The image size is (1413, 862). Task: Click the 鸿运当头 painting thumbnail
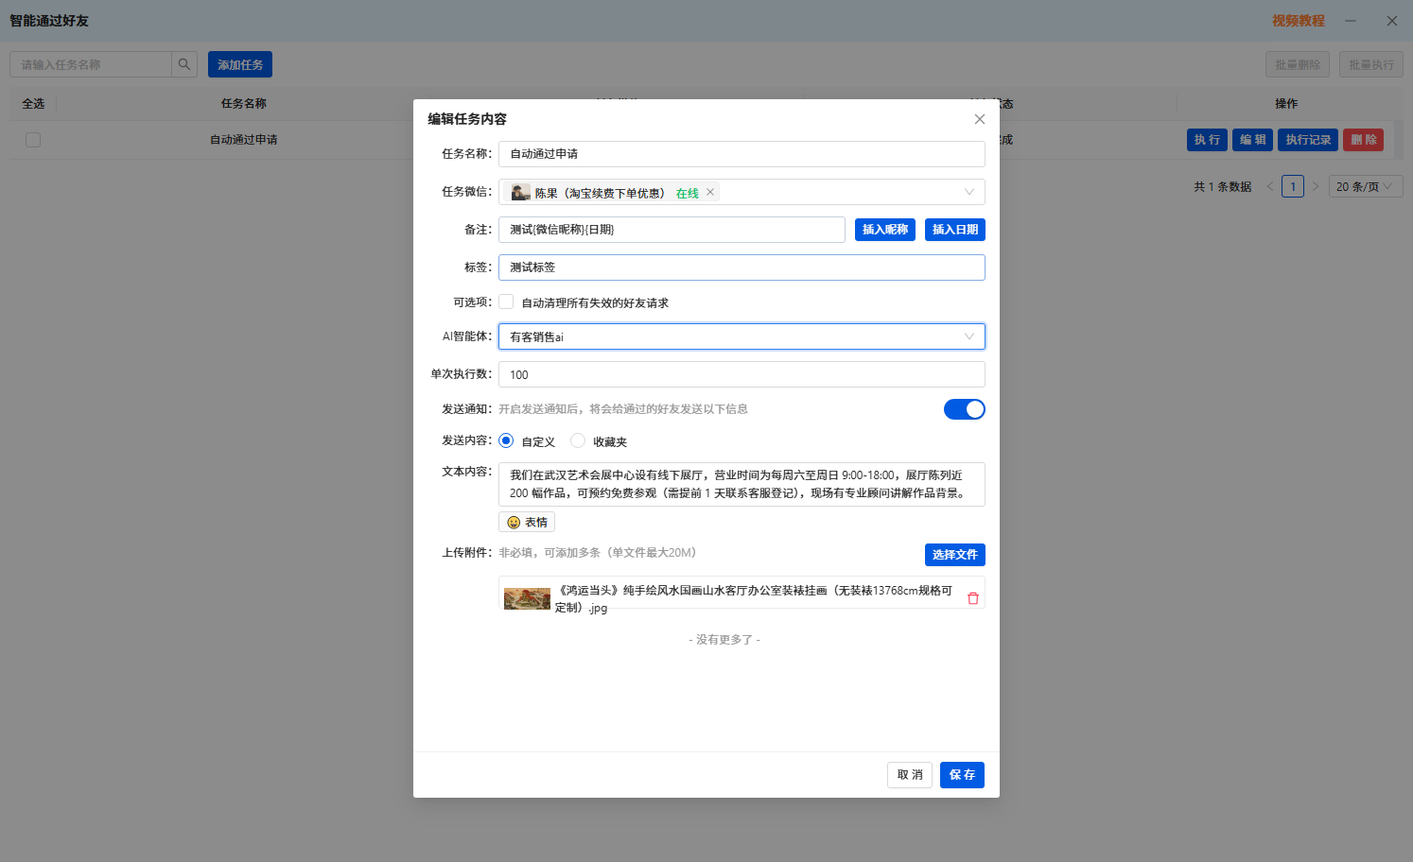pyautogui.click(x=527, y=597)
